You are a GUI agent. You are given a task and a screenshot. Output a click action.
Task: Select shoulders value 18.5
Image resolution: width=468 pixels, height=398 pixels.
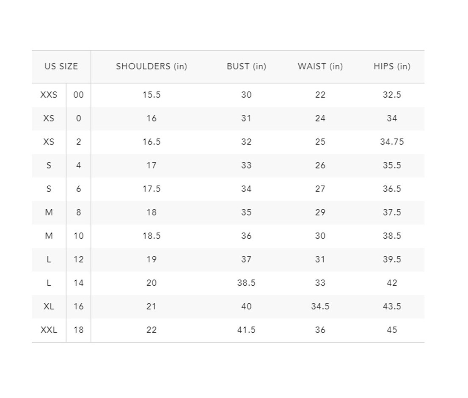[151, 236]
